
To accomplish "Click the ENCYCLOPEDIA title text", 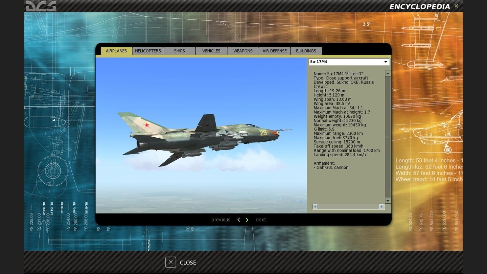I will [420, 6].
